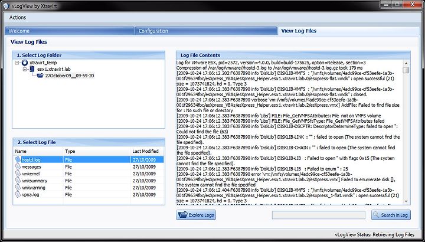
Task: Click the vLogView title bar app icon
Action: (7, 6)
